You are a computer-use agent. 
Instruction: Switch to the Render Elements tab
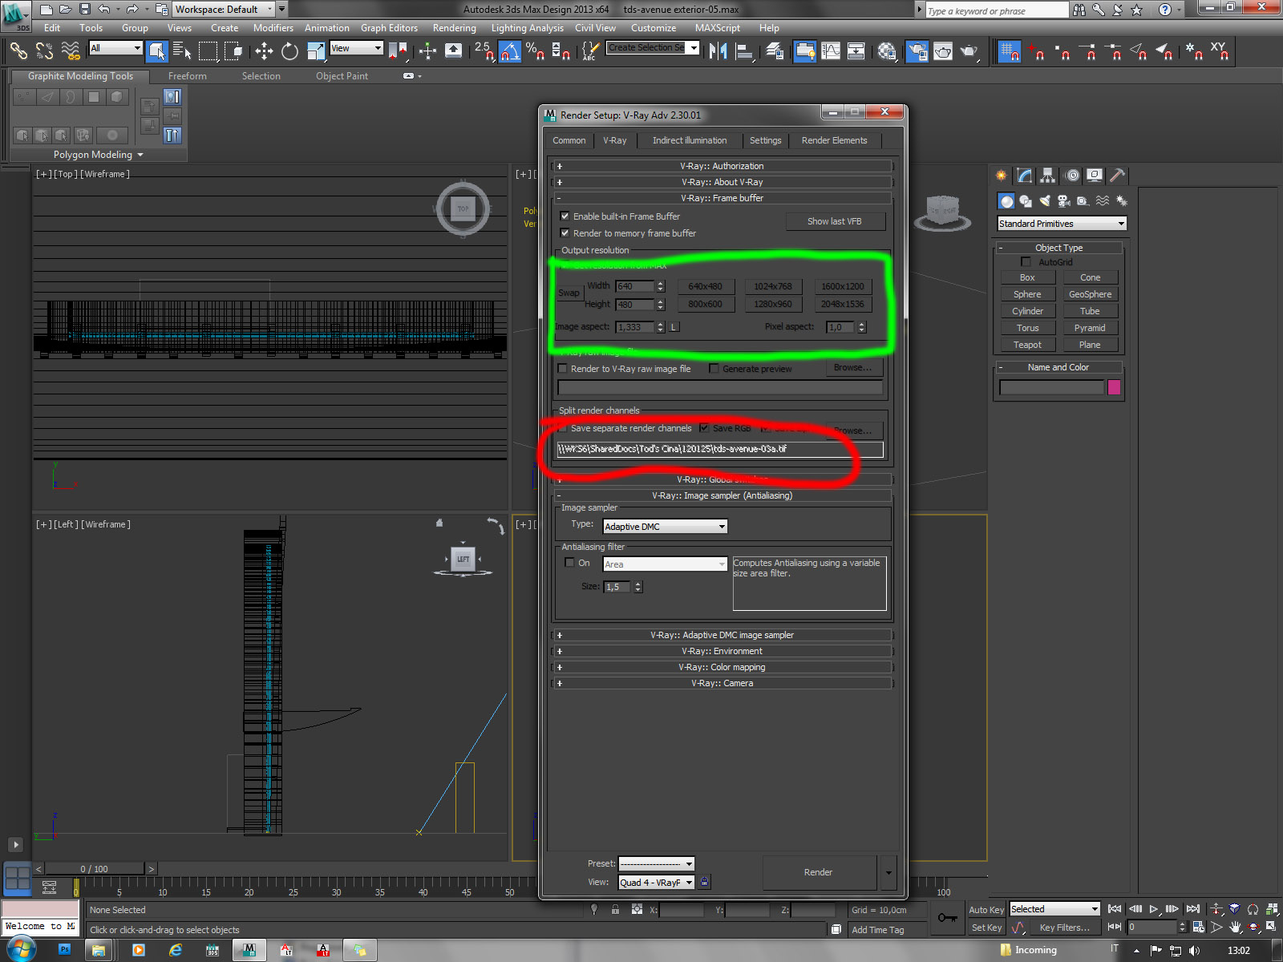tap(834, 140)
